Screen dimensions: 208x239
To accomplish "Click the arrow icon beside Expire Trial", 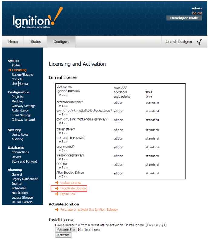I will 57,194.
